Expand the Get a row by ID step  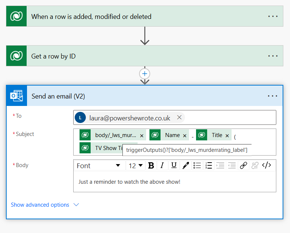145,56
